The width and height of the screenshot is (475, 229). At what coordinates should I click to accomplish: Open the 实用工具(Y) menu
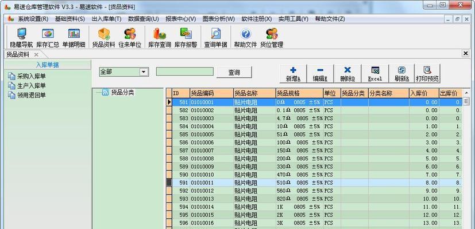(294, 19)
